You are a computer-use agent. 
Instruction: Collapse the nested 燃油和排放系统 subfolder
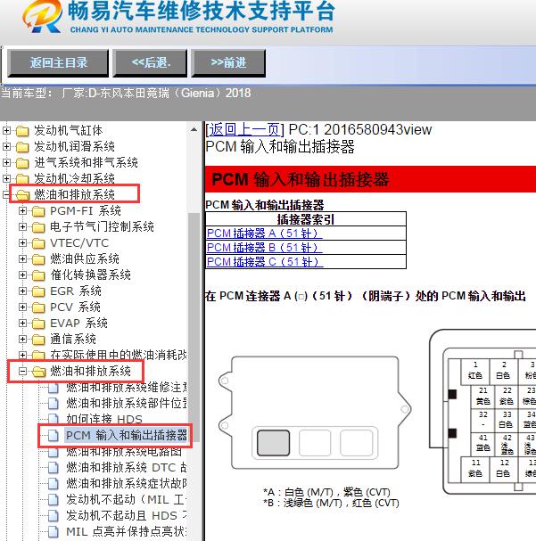(23, 372)
